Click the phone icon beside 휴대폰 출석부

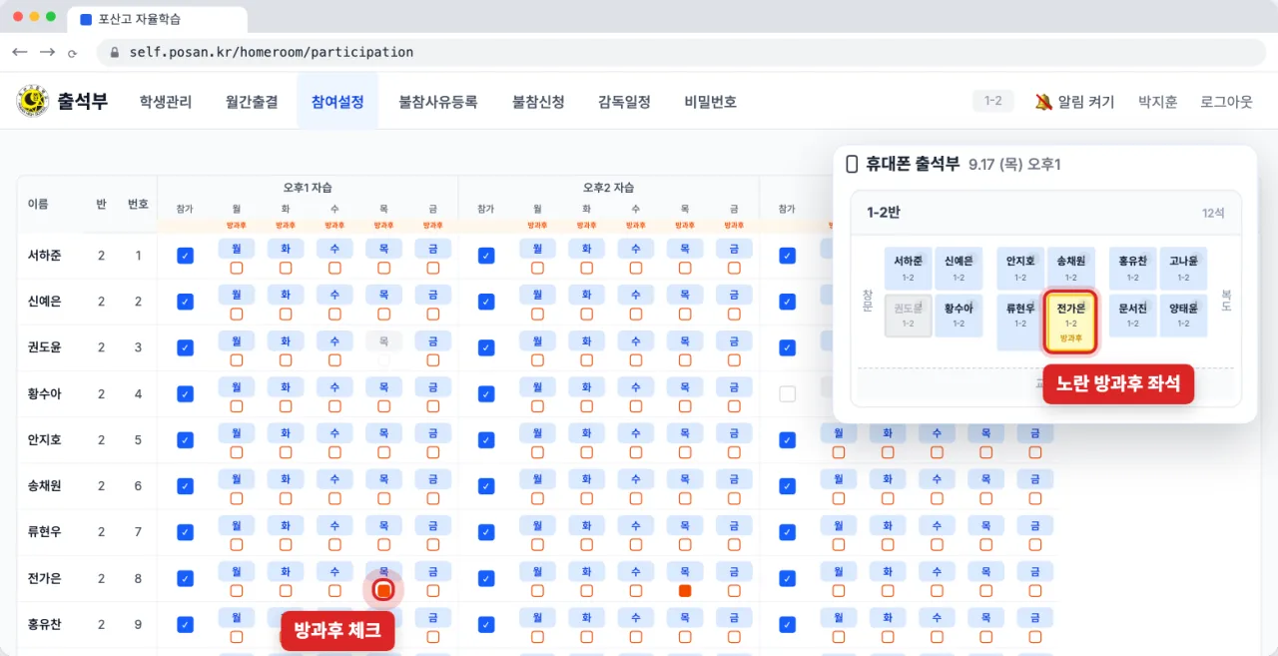pyautogui.click(x=852, y=164)
